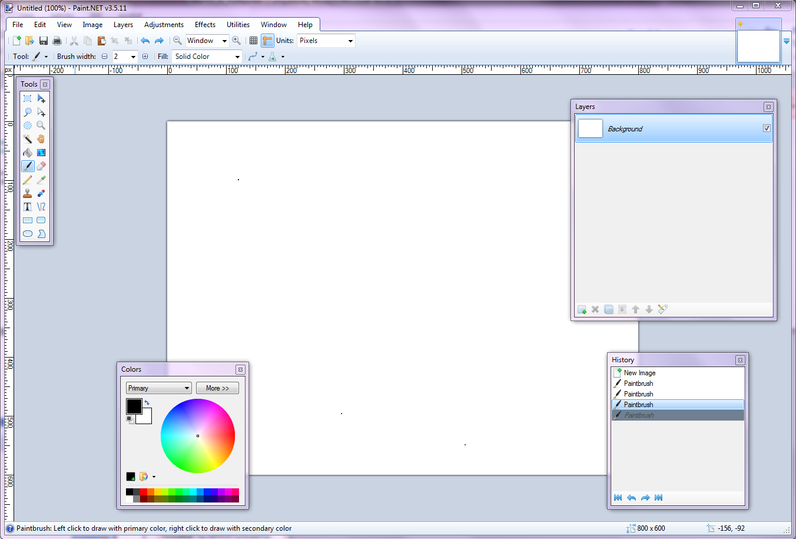Viewport: 796px width, 539px height.
Task: Select the Move Selection tool
Action: pyautogui.click(x=41, y=112)
